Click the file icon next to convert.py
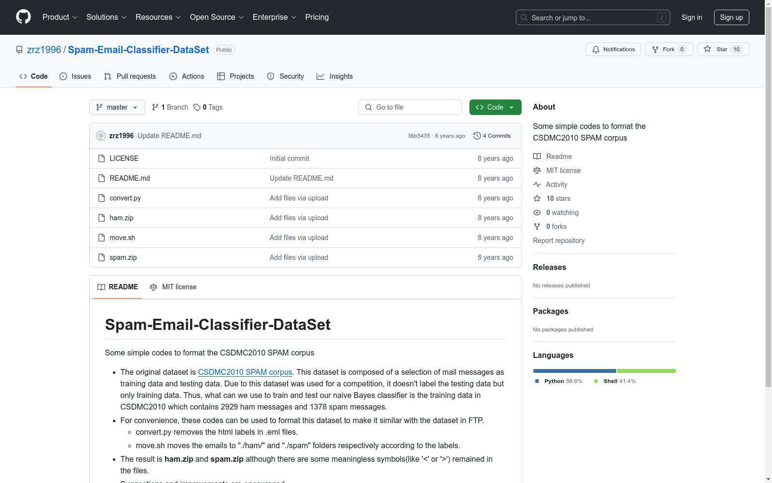This screenshot has width=772, height=483. coord(101,198)
